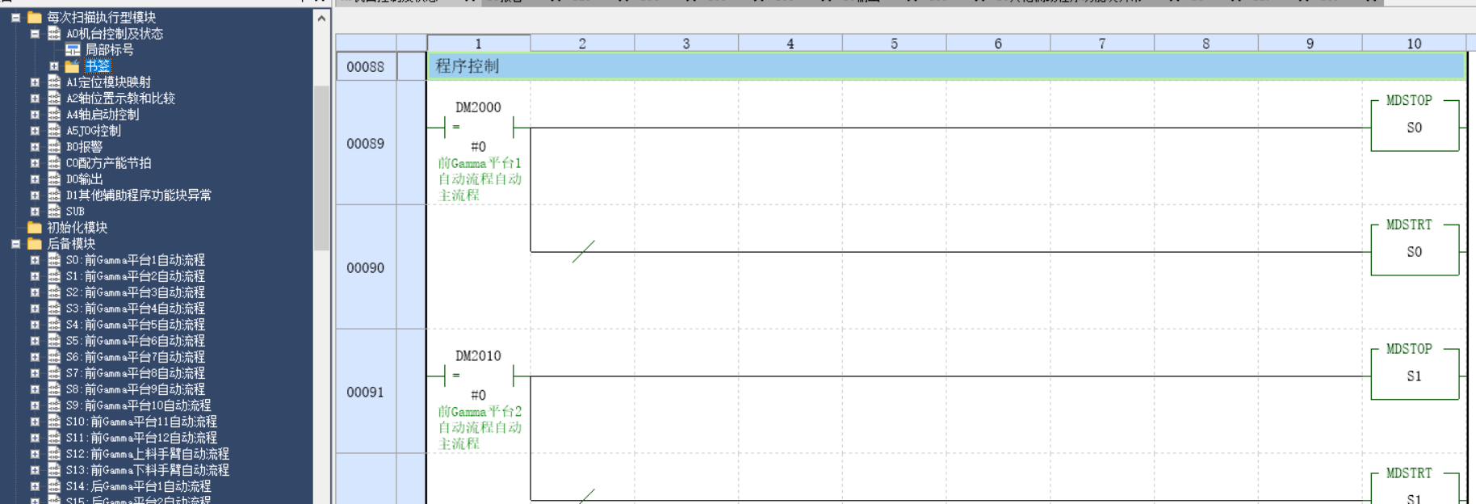Screen dimensions: 1476x504
Task: Click the project tree scroll-up arrow
Action: pyautogui.click(x=321, y=18)
